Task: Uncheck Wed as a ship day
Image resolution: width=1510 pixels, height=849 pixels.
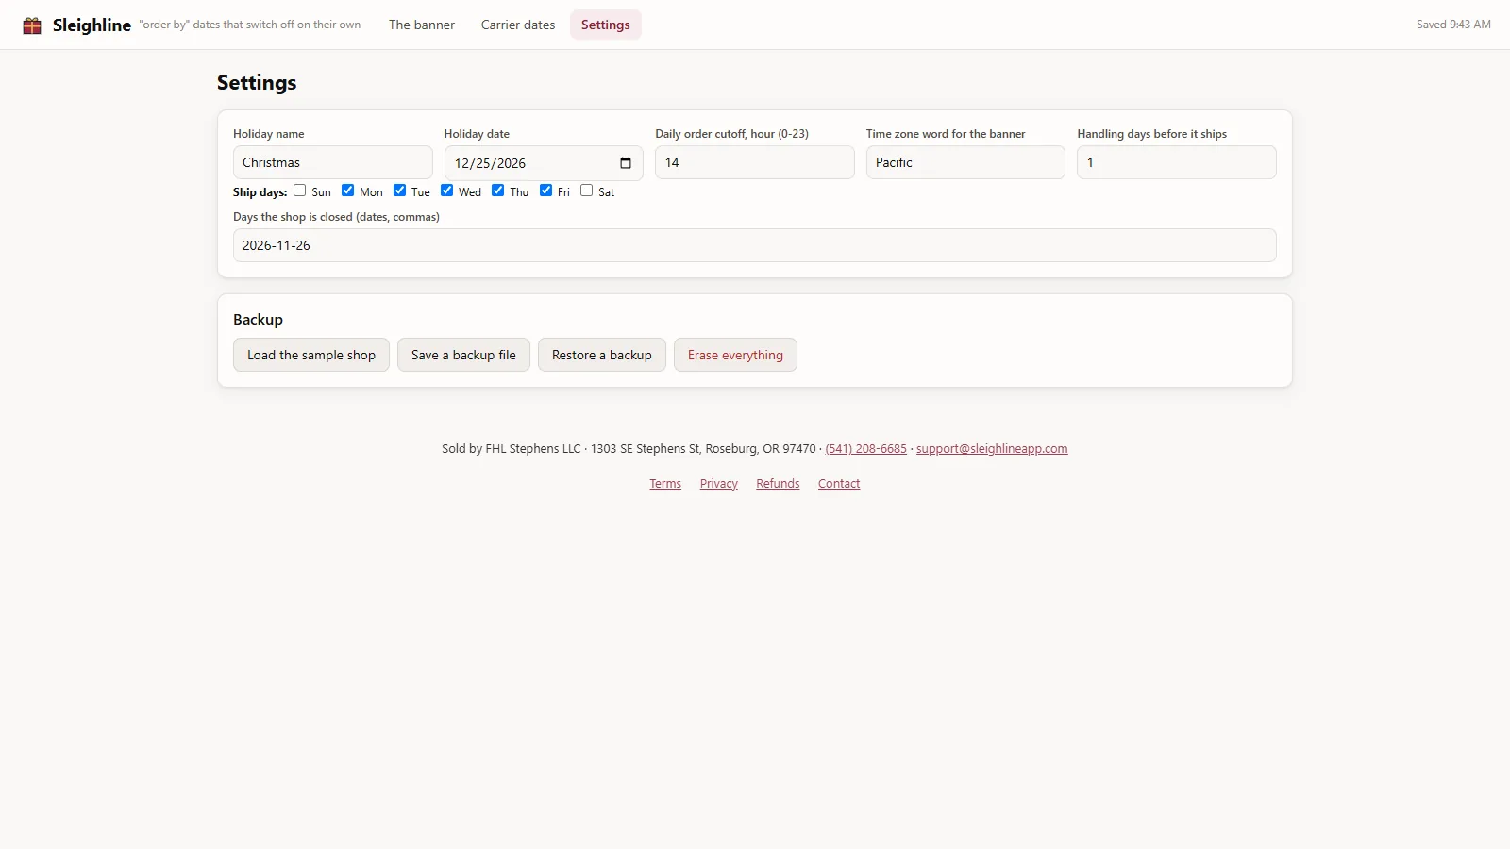Action: coord(446,191)
